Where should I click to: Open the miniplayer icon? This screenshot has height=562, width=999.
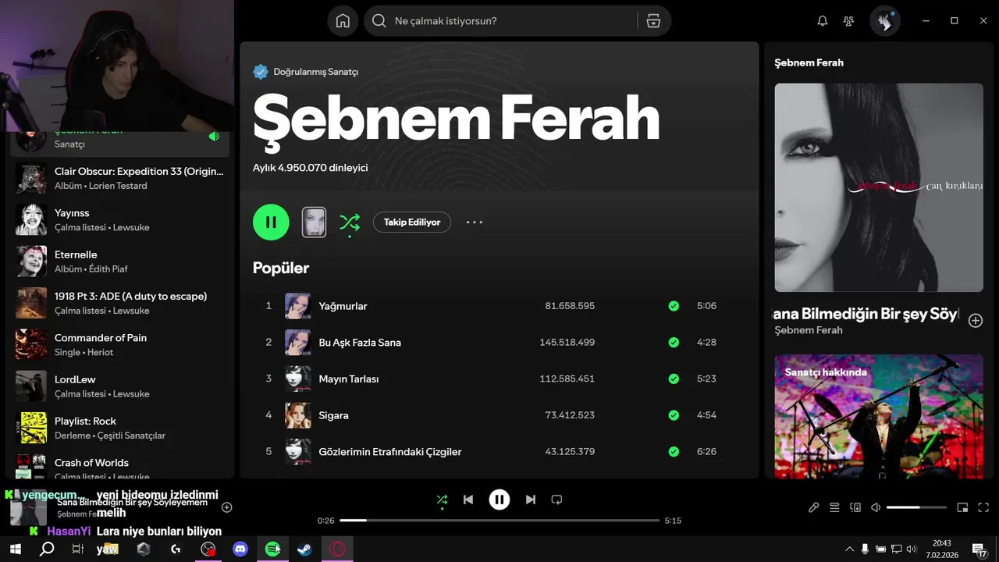click(962, 507)
